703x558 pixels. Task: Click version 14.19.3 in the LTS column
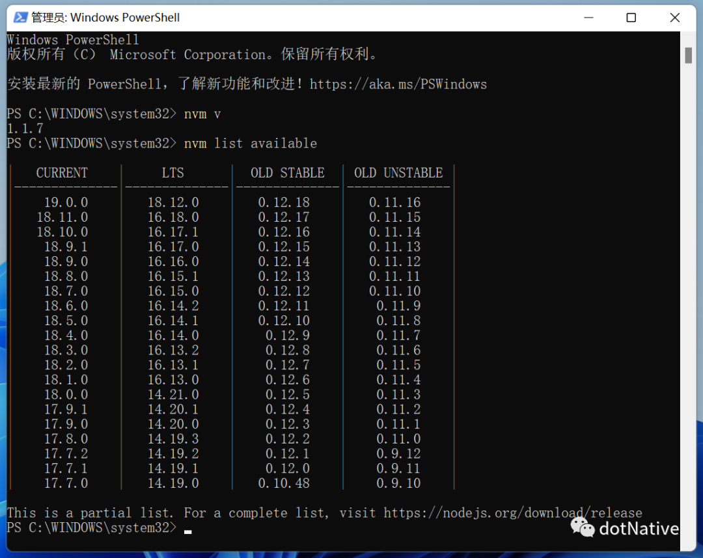pos(174,439)
